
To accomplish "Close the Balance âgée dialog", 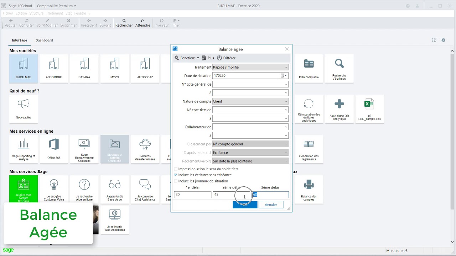I will pyautogui.click(x=287, y=49).
